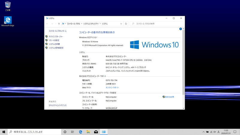The width and height of the screenshot is (240, 135).
Task: Open リモートの設定 link
Action: (x=54, y=40)
